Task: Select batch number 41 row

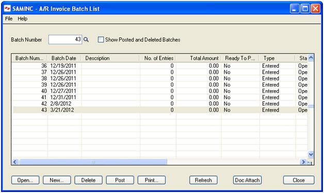Action: point(160,98)
